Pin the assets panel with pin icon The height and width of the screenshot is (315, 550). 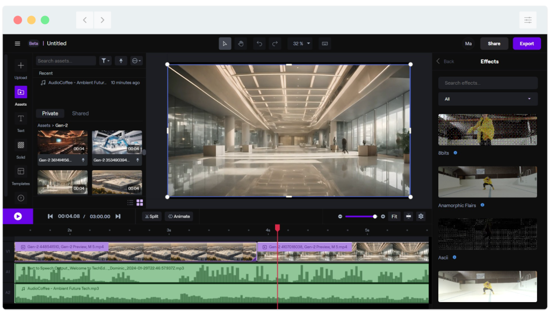pyautogui.click(x=120, y=61)
